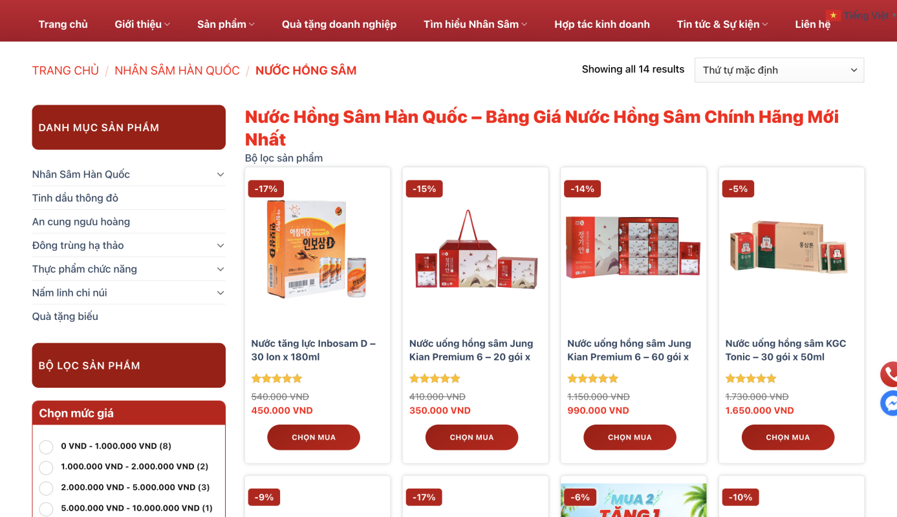The width and height of the screenshot is (897, 517).
Task: Select the 0 VND - 1.000.000 VND price radio
Action: (46, 447)
